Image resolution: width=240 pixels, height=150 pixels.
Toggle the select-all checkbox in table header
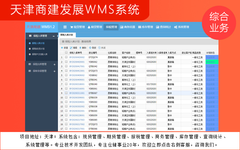tap(66, 53)
